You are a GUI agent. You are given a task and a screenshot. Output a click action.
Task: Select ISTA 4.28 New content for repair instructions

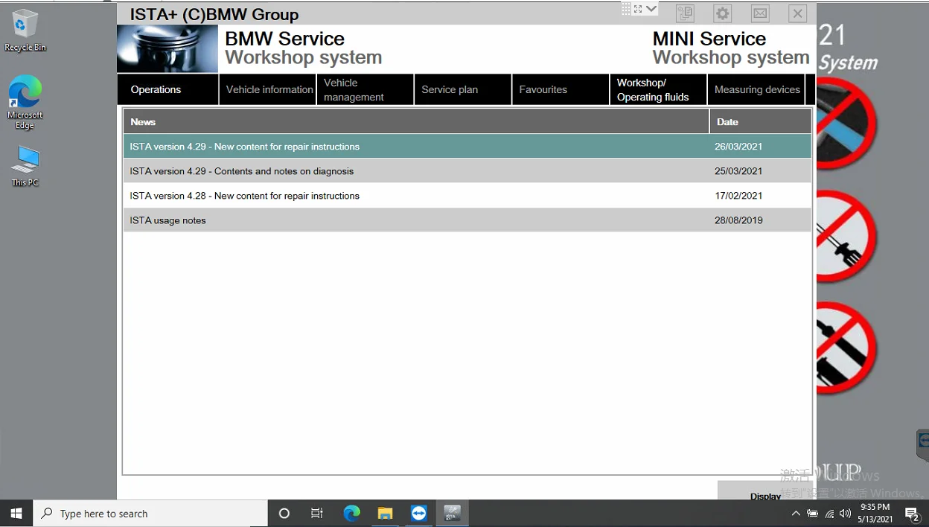(x=467, y=196)
